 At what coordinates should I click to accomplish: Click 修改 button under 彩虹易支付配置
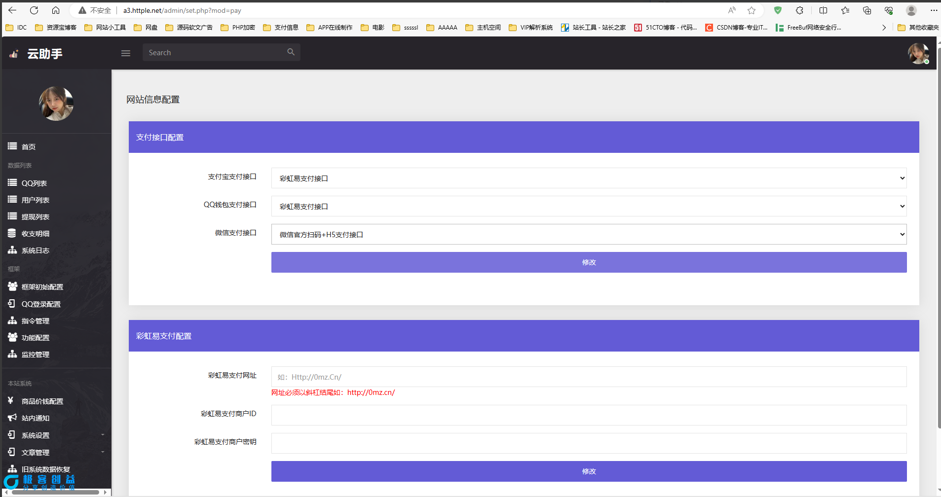coord(588,471)
